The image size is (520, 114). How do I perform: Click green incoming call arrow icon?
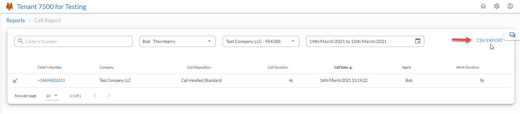tap(15, 81)
